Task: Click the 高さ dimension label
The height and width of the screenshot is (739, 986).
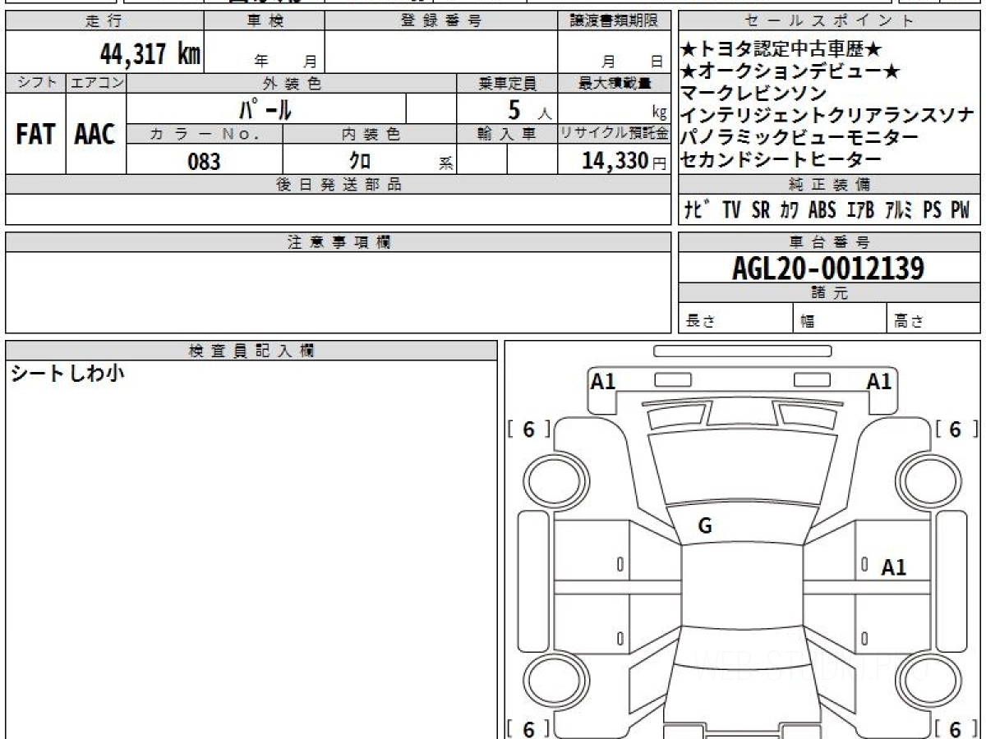Action: 910,322
